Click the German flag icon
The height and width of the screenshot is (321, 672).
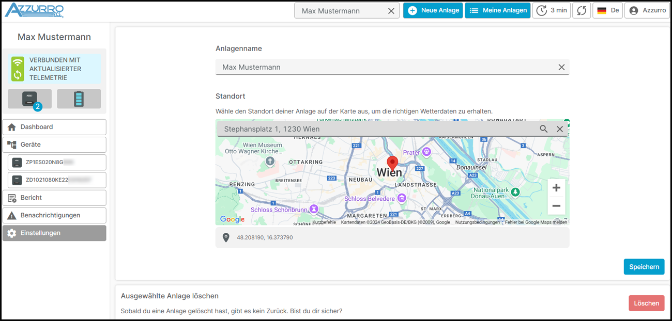602,10
